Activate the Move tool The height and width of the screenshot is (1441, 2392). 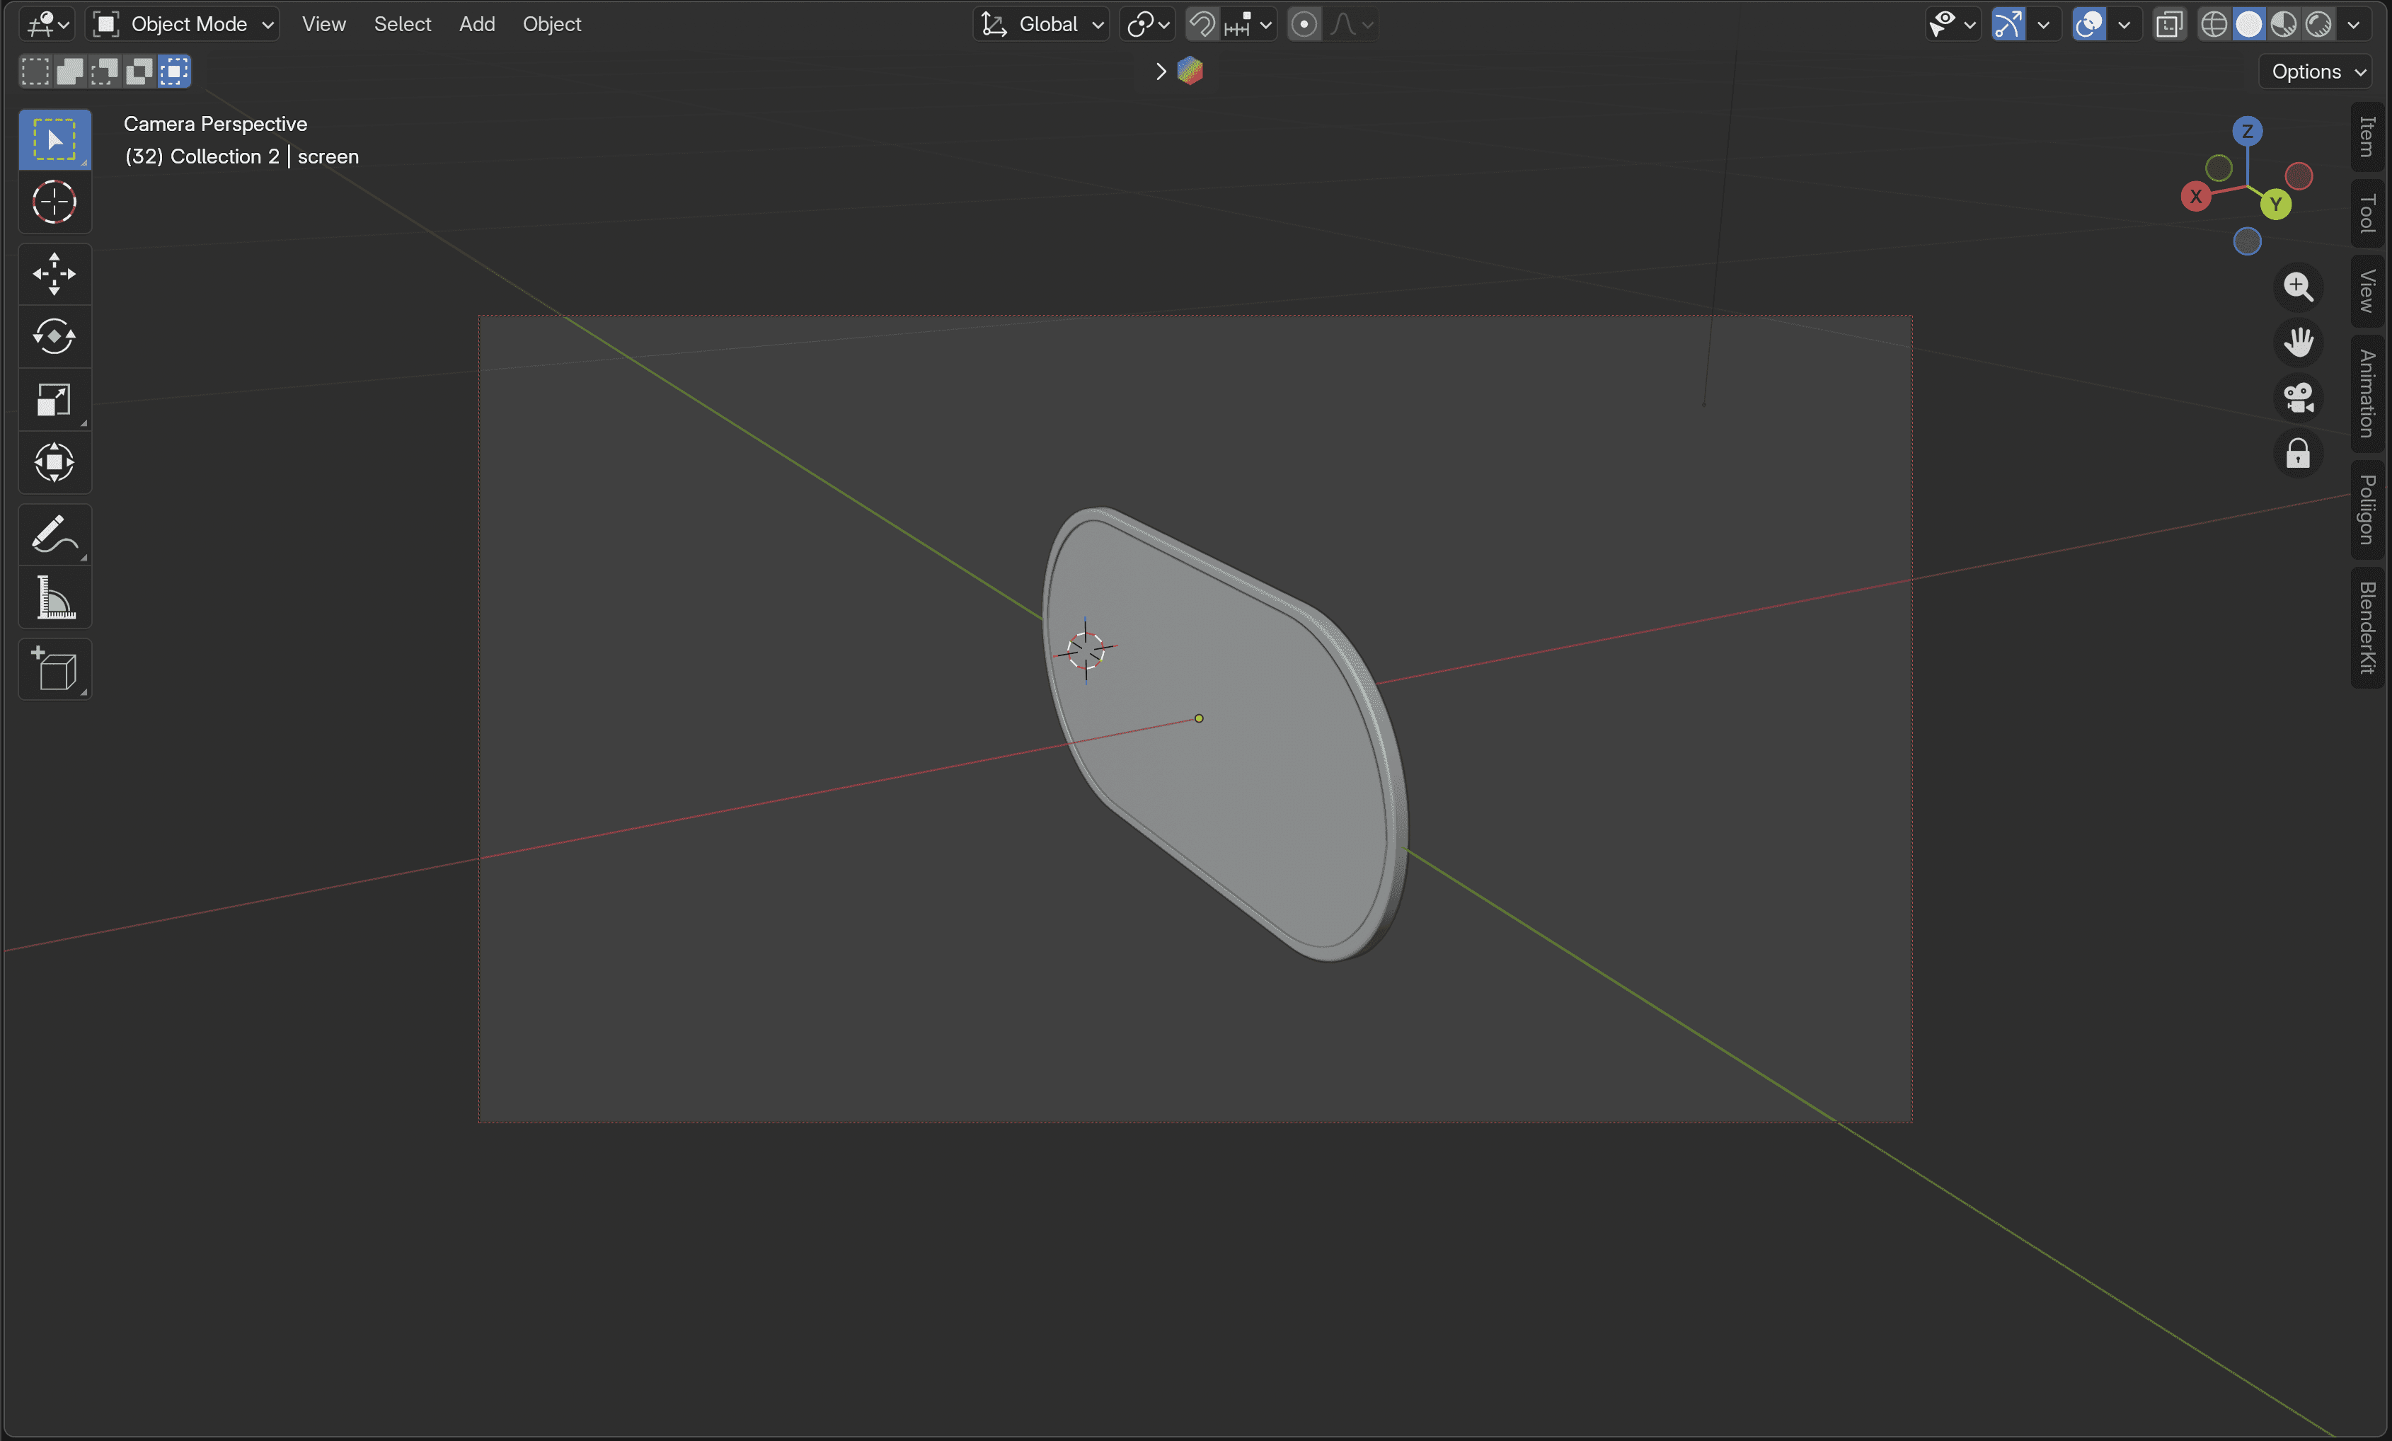pos(54,274)
